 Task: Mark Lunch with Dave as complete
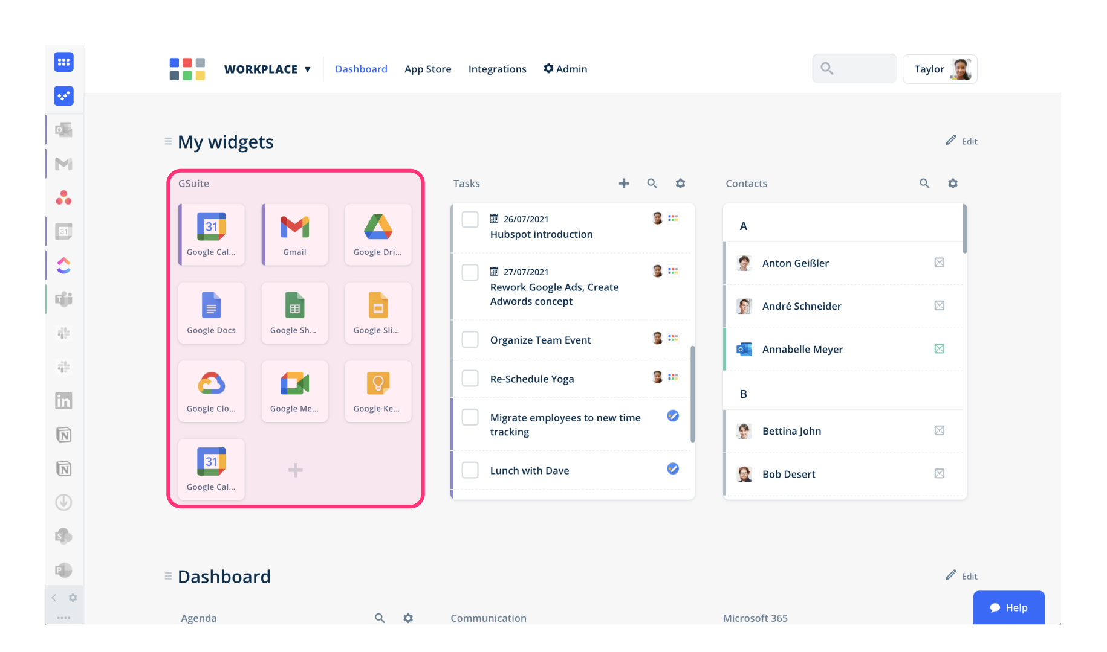pyautogui.click(x=470, y=470)
